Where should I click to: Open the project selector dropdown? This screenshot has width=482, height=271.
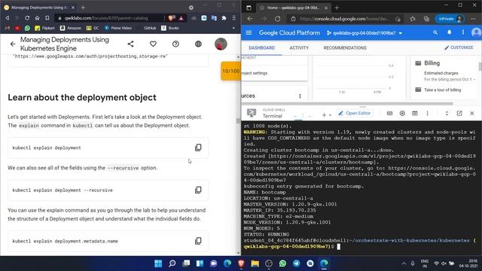pyautogui.click(x=365, y=33)
